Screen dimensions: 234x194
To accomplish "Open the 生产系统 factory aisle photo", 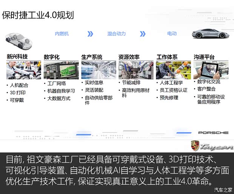I will 99,70.
